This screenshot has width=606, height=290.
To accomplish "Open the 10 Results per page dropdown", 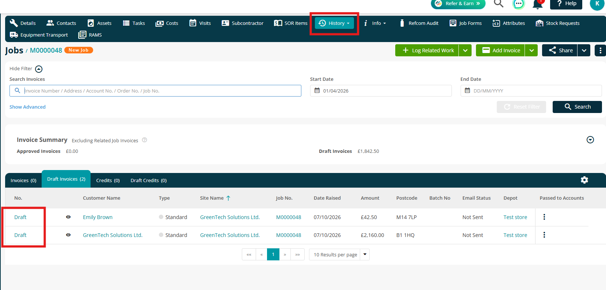I will coord(339,255).
